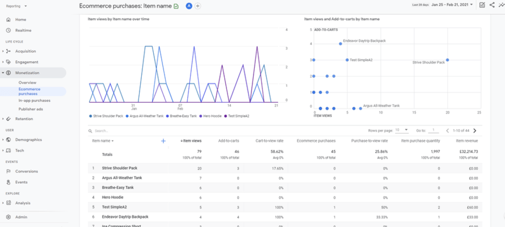Collapse the Monetization section
This screenshot has width=505, height=227.
pyautogui.click(x=3, y=73)
